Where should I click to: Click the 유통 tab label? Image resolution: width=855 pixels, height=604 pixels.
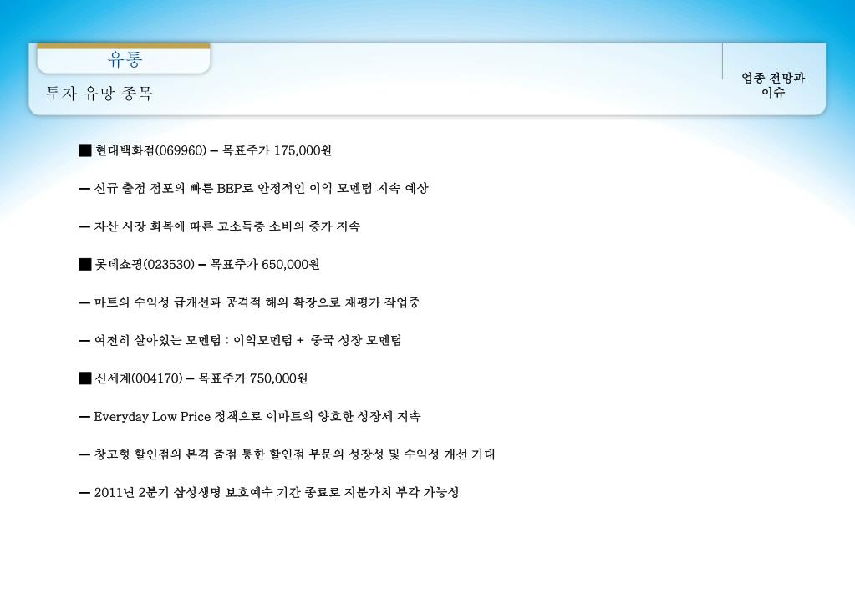click(x=125, y=59)
